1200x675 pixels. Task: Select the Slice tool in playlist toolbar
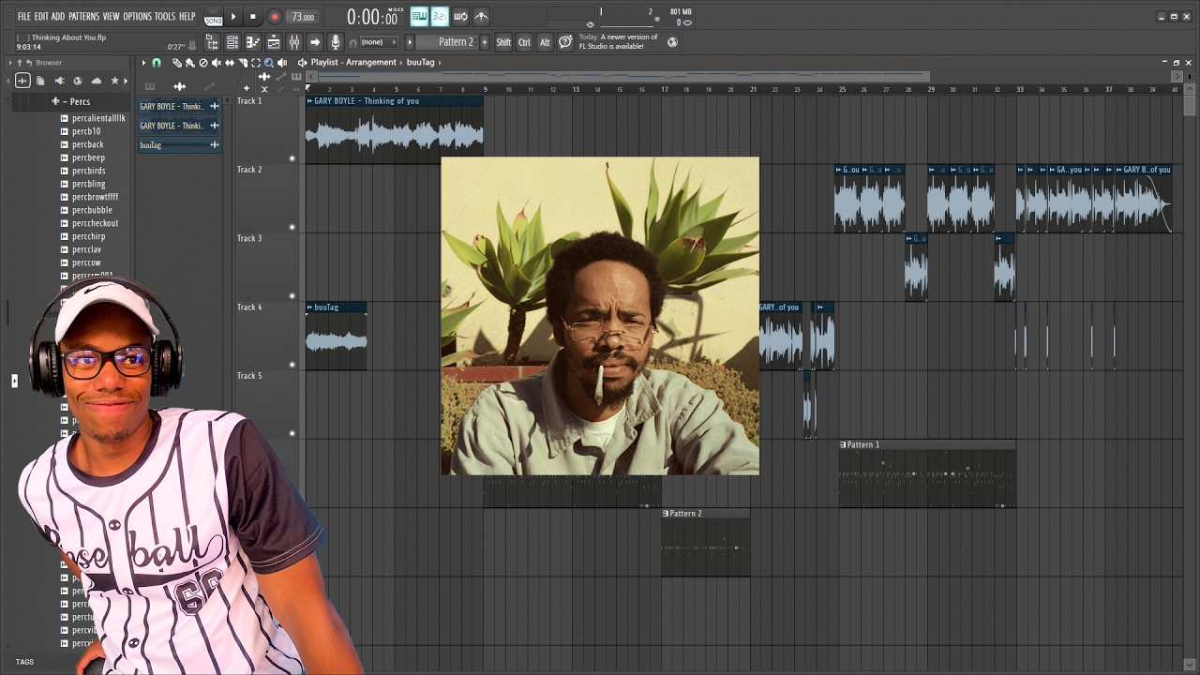243,63
